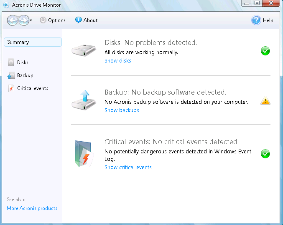Open the Disks section in sidebar

click(x=18, y=62)
